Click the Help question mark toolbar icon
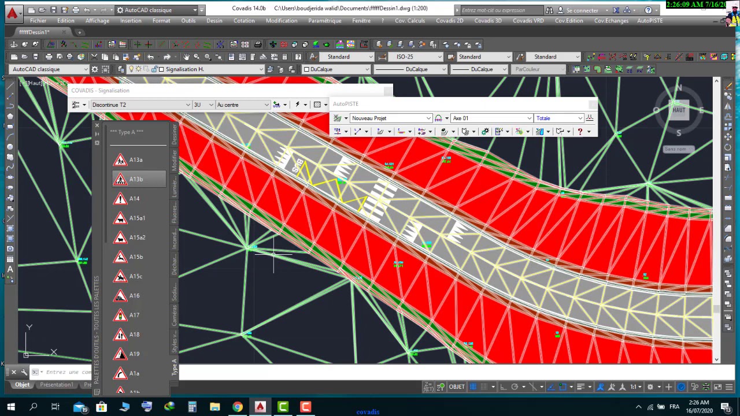This screenshot has height=416, width=740. [x=298, y=57]
